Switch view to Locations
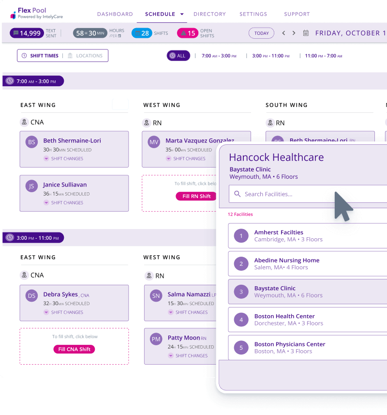The image size is (387, 415). coord(85,56)
